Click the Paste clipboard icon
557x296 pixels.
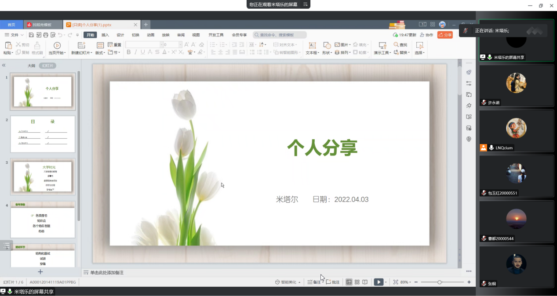coord(8,45)
